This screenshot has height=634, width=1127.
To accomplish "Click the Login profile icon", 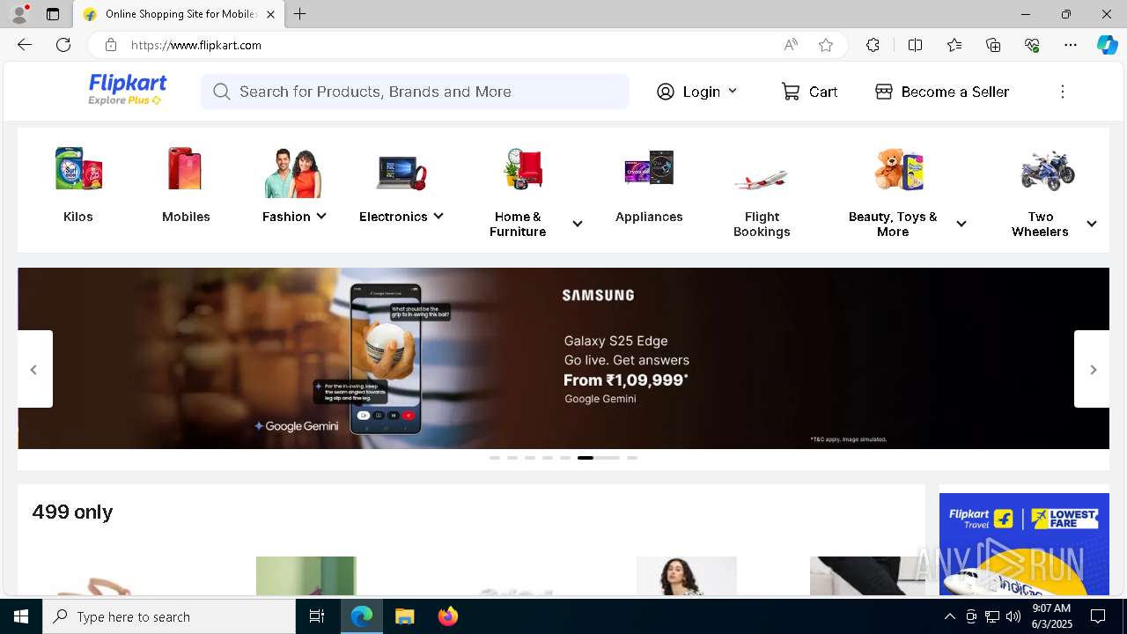I will (x=666, y=92).
